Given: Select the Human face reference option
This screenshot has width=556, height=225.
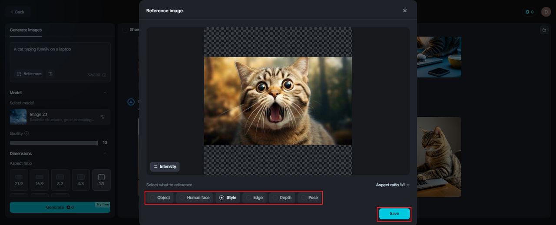Looking at the screenshot, I should [195, 198].
